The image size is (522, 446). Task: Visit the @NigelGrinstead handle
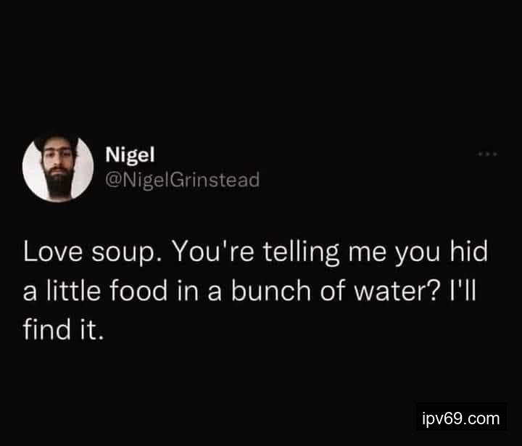(182, 179)
